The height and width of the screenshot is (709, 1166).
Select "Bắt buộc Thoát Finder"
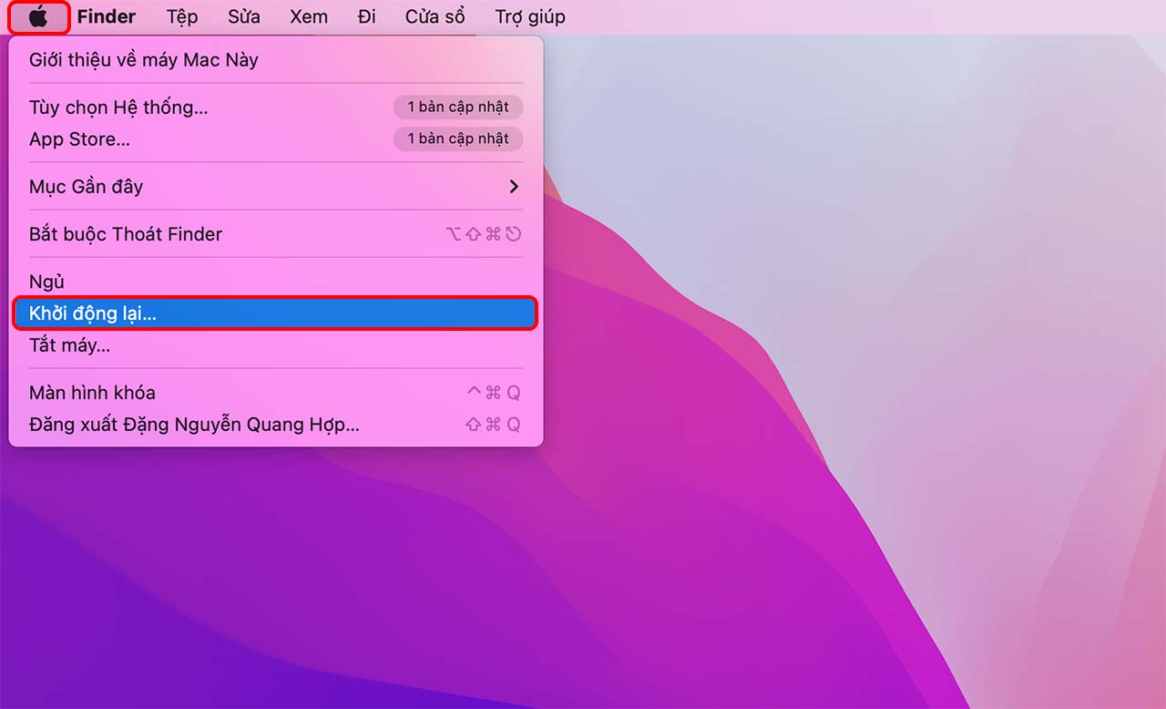click(126, 233)
